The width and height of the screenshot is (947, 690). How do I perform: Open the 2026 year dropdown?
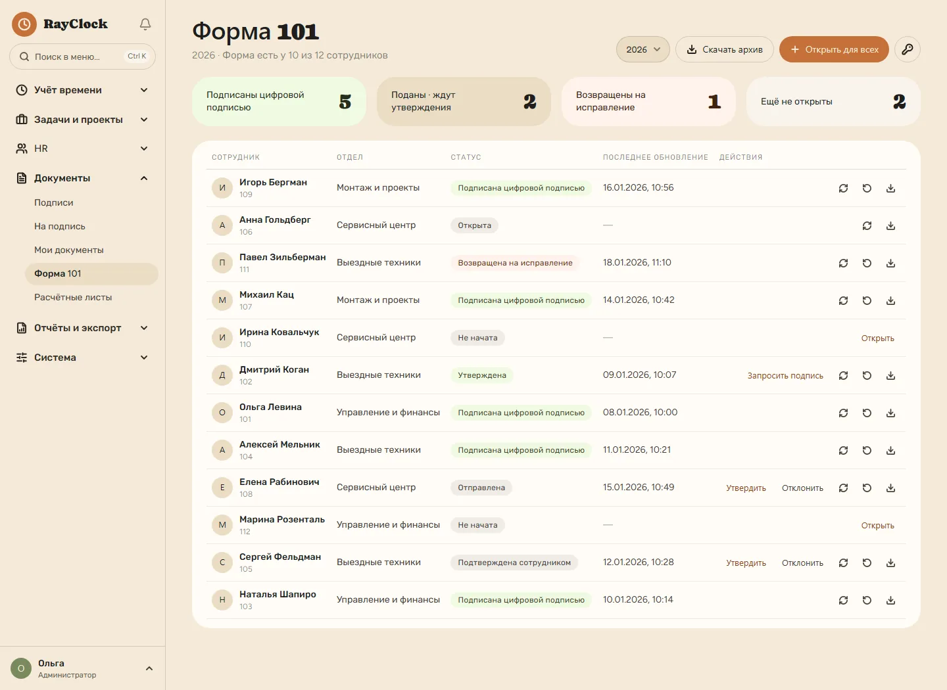pyautogui.click(x=643, y=49)
